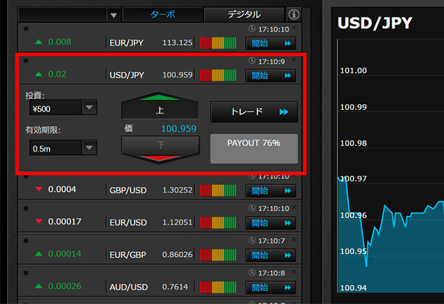Screen dimensions: 444x304
Task: Toggle the dot indicator on the USD/JPY row
Action: (x=26, y=60)
